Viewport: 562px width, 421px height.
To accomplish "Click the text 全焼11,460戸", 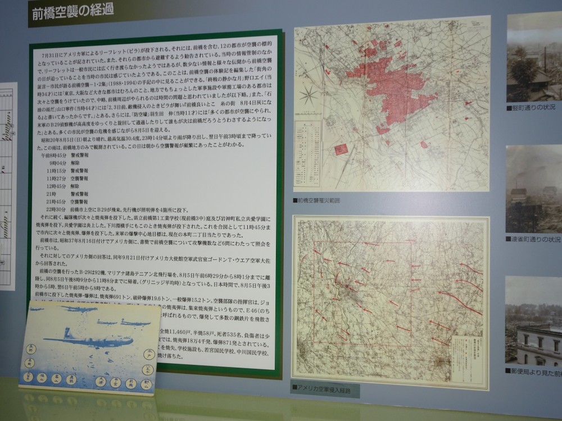I will [175, 331].
